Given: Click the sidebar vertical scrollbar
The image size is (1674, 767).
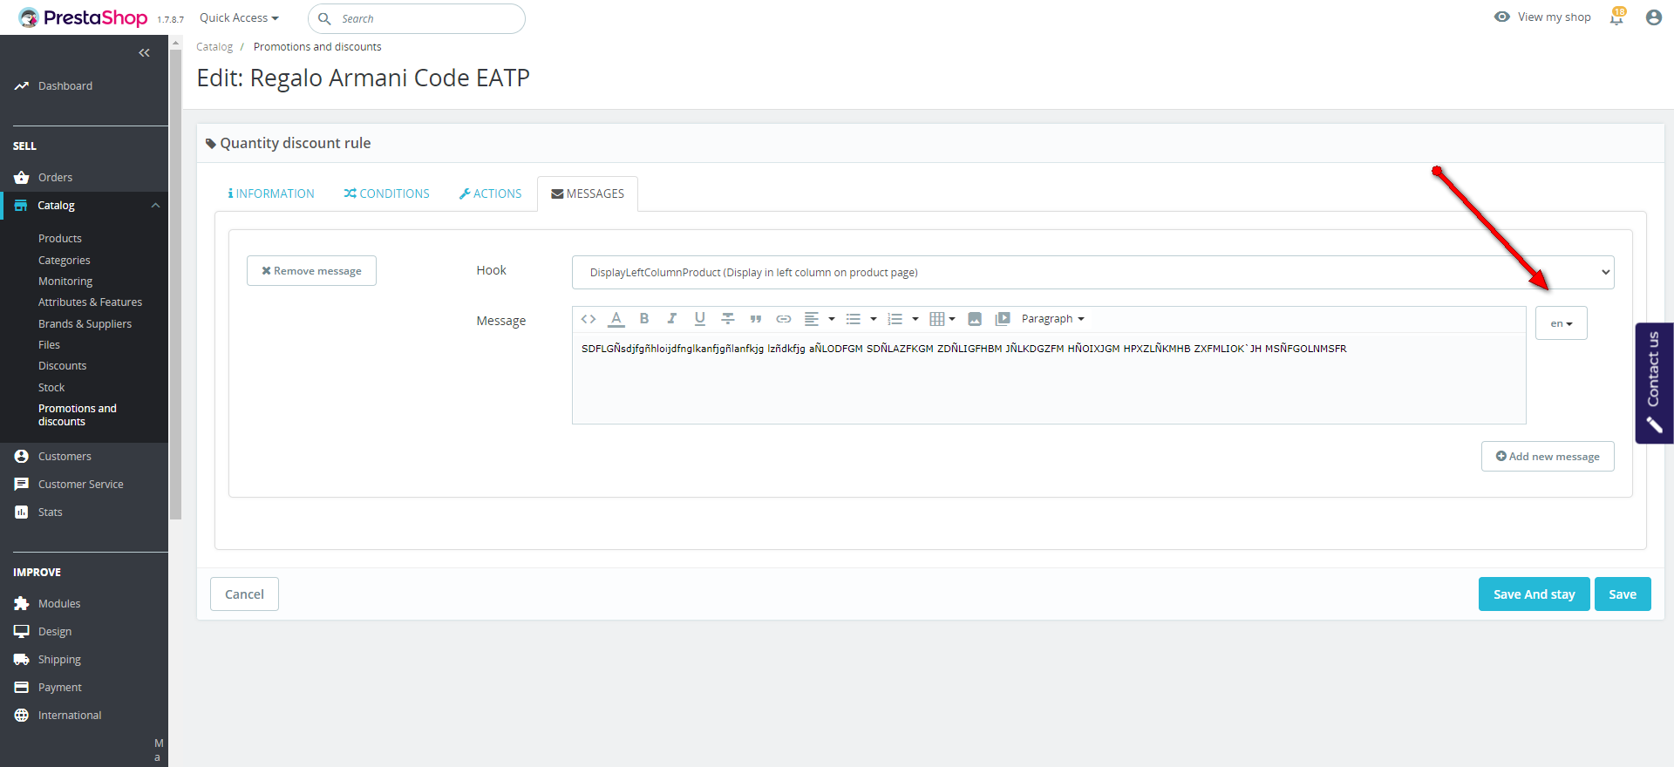Looking at the screenshot, I should click(175, 284).
